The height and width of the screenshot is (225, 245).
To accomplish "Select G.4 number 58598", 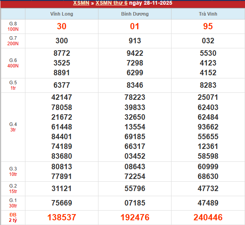I will (x=208, y=156).
